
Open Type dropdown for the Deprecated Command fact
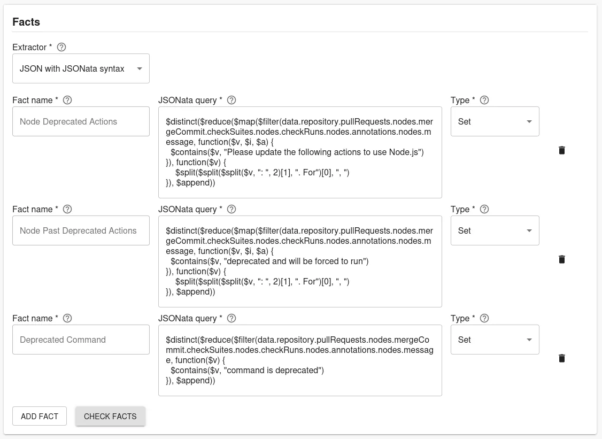pos(495,340)
